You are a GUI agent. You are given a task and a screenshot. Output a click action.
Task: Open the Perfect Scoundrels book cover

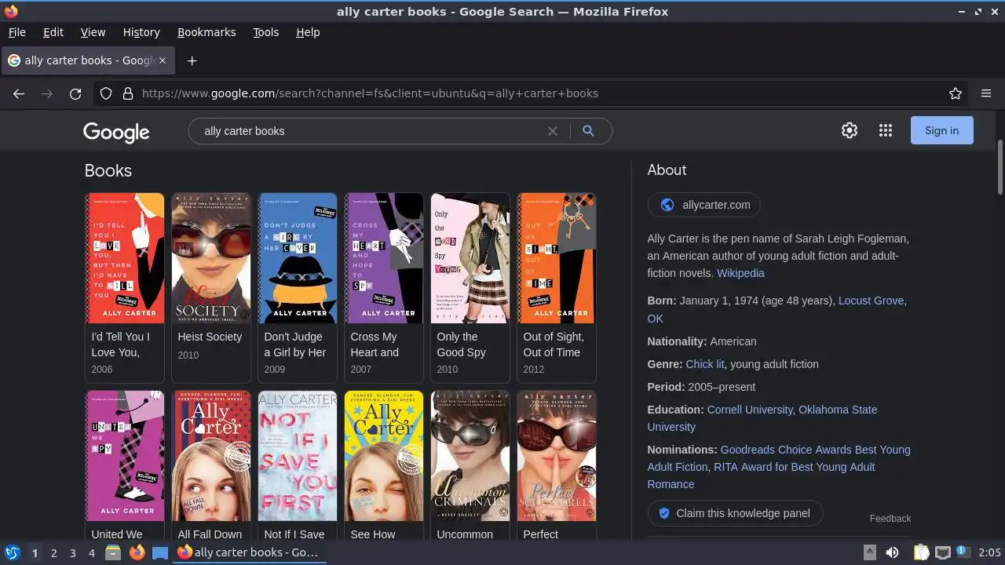557,456
